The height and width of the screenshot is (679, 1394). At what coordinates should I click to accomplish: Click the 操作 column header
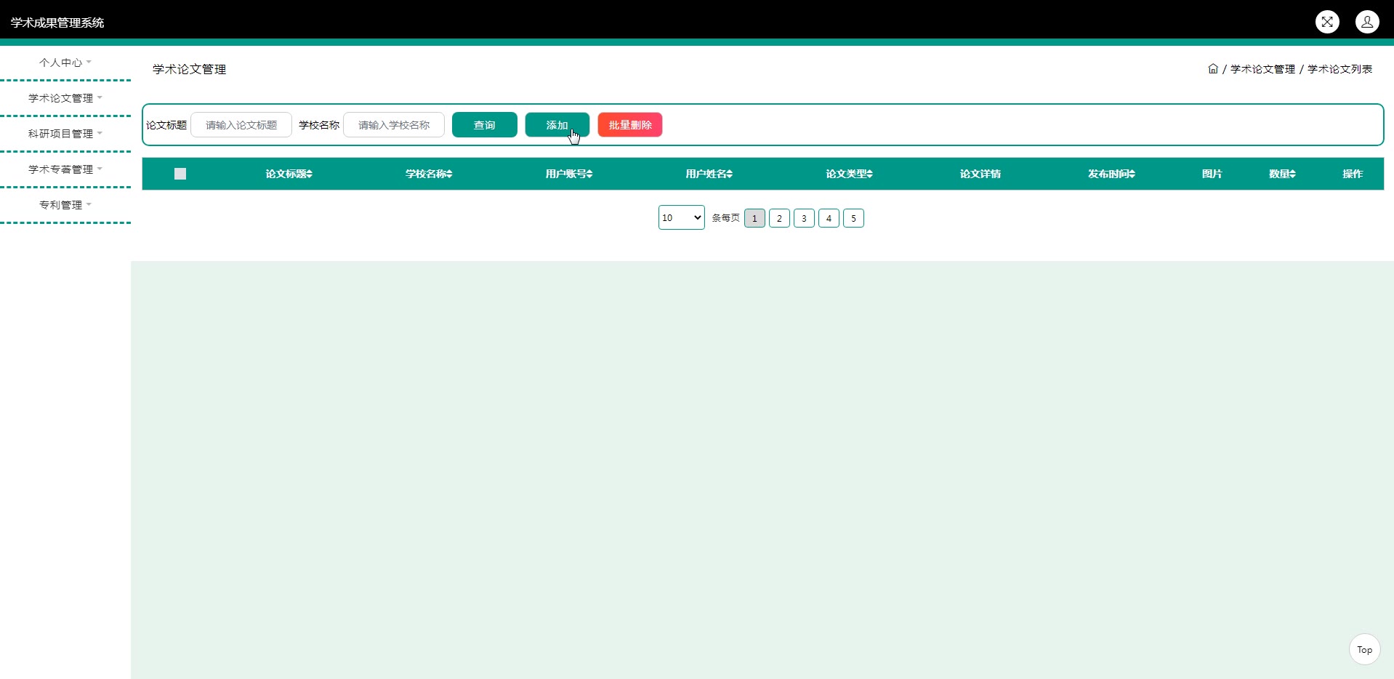pos(1353,174)
